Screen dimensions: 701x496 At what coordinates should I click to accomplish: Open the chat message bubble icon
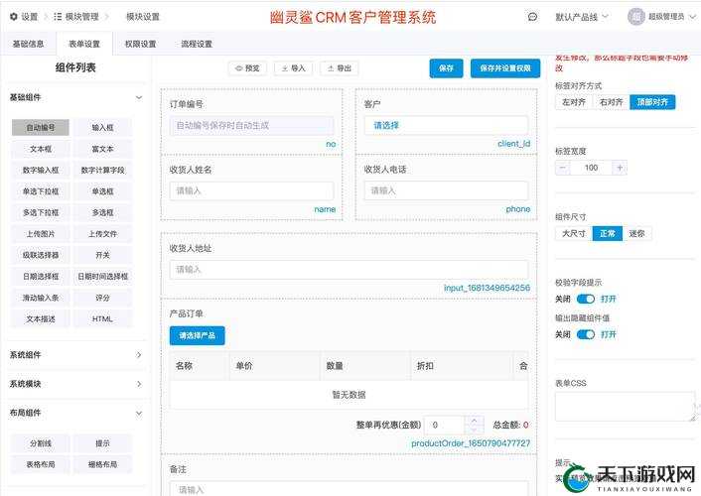532,17
